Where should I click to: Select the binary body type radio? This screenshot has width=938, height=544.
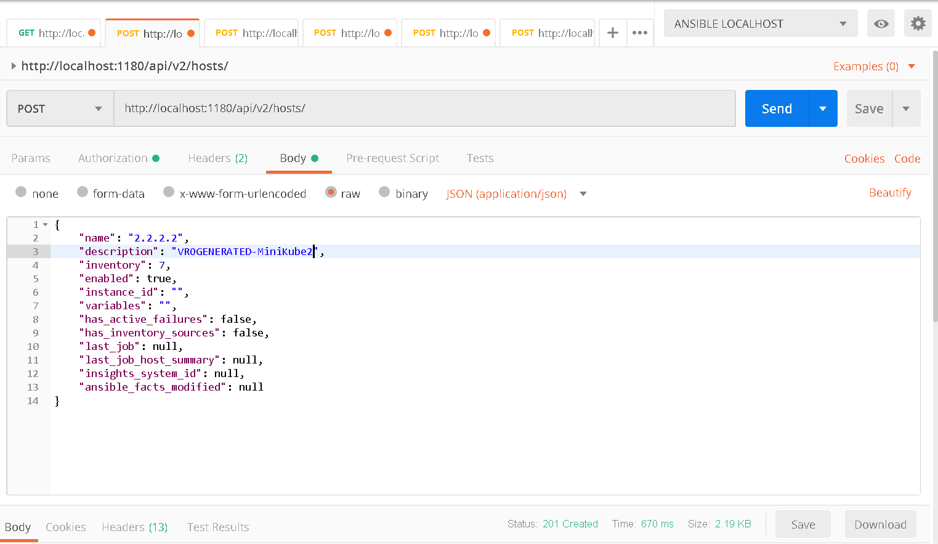tap(384, 192)
